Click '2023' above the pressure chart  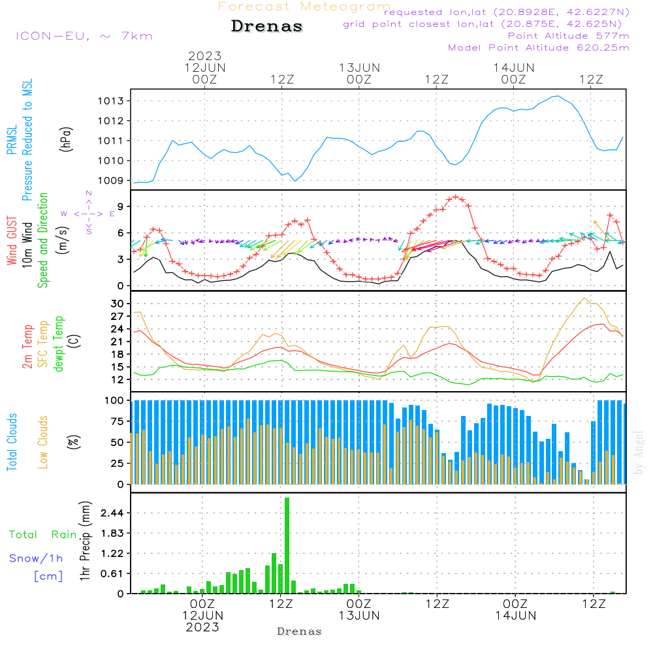coord(204,56)
